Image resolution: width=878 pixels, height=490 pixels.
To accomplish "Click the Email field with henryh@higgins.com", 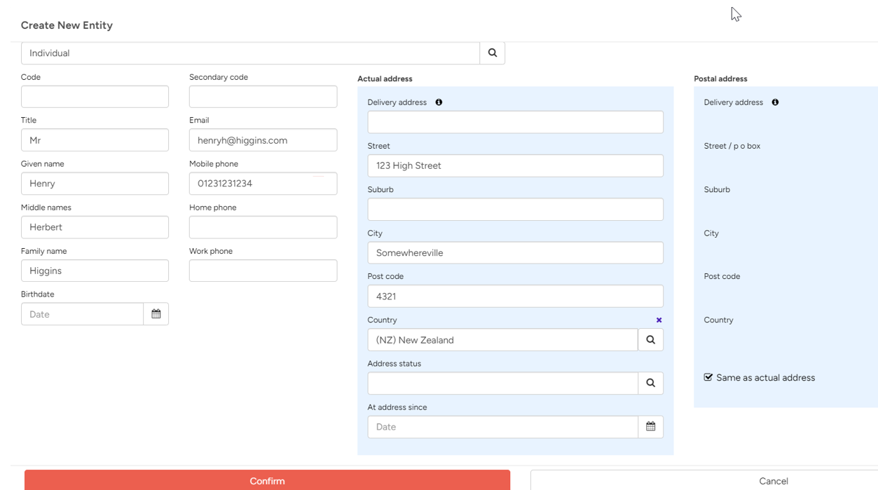I will point(263,140).
